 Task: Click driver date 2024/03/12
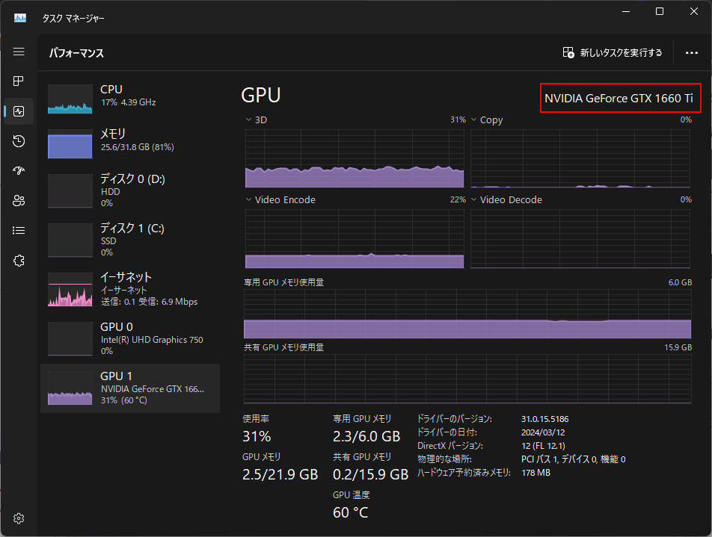click(543, 432)
